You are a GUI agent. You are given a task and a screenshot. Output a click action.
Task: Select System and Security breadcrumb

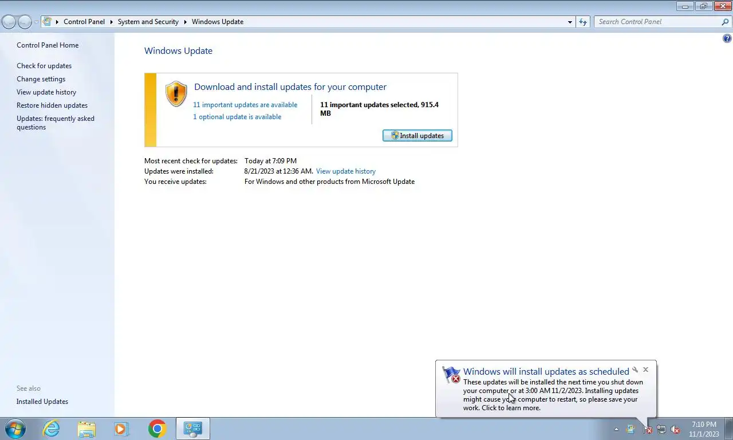(148, 22)
